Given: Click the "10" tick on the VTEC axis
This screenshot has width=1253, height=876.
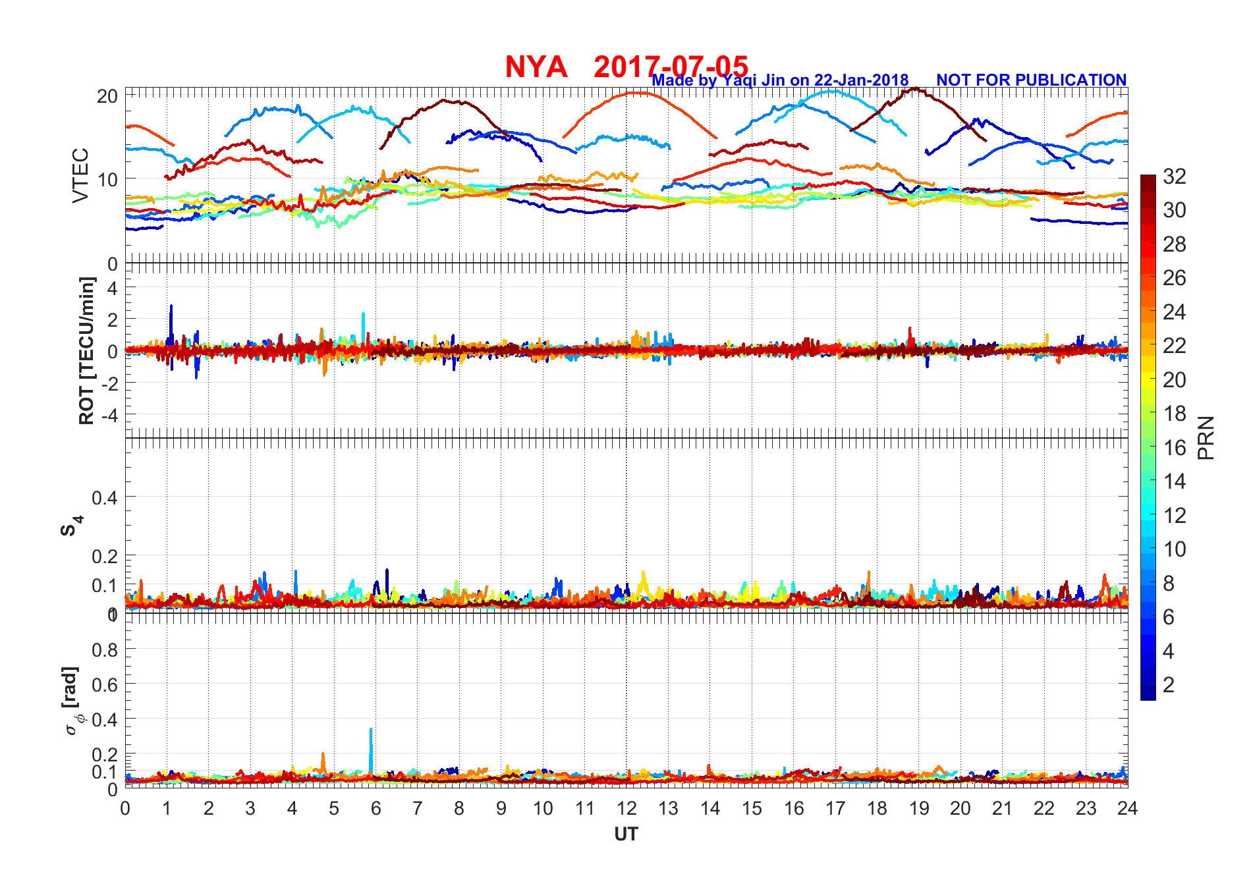Looking at the screenshot, I should [x=107, y=180].
